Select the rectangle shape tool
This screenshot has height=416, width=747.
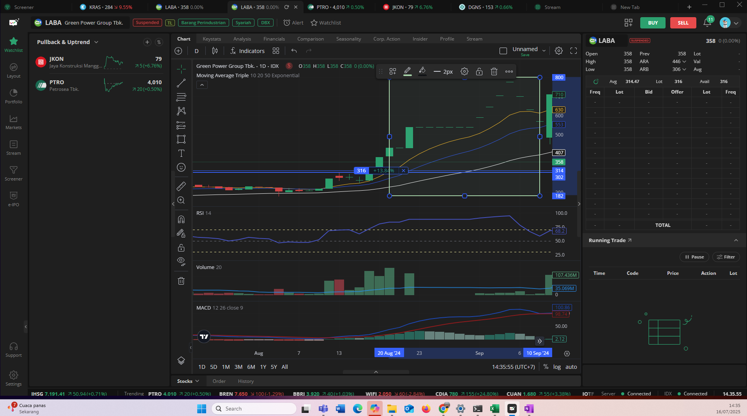tap(181, 139)
